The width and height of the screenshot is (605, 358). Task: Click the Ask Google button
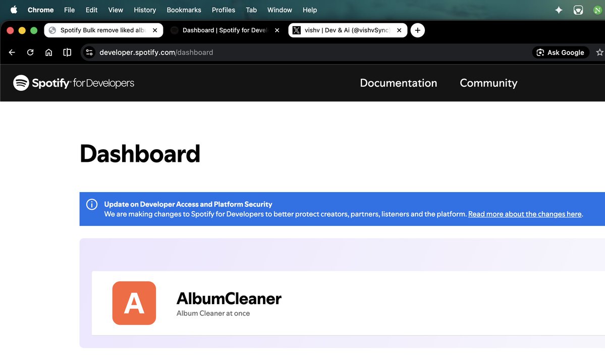(561, 52)
